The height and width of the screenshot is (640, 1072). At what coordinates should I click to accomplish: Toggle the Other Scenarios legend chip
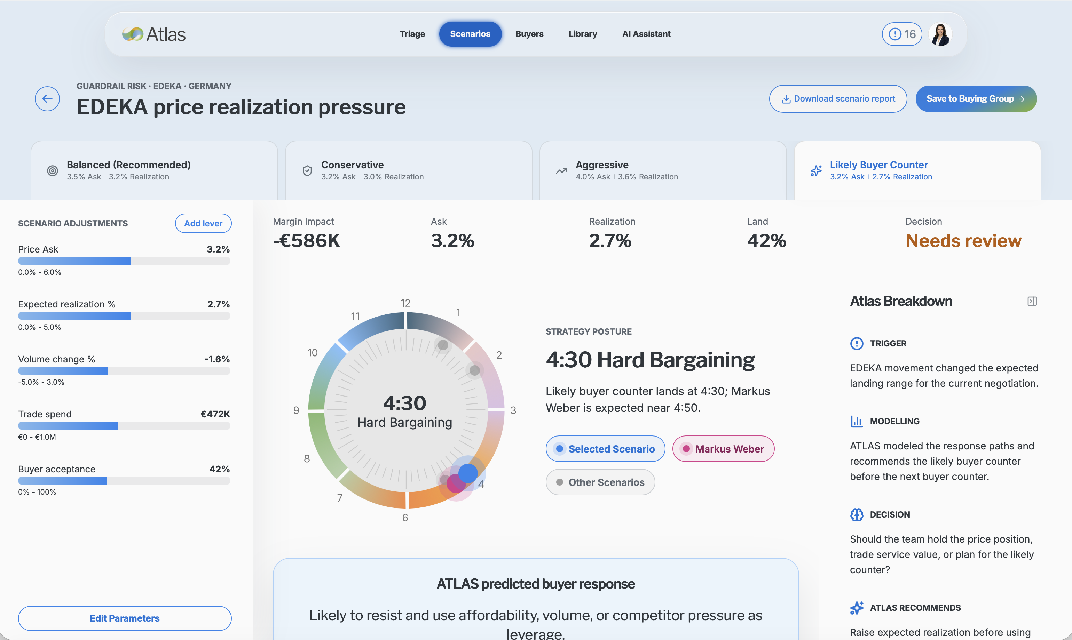pyautogui.click(x=600, y=482)
